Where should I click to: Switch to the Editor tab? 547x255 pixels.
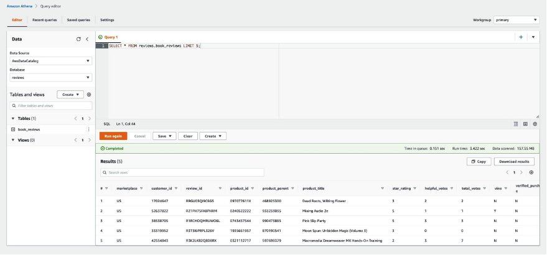click(x=17, y=20)
